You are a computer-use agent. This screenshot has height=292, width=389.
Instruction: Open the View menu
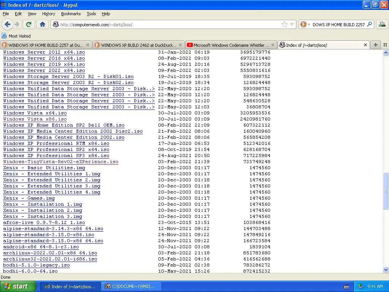(x=32, y=14)
